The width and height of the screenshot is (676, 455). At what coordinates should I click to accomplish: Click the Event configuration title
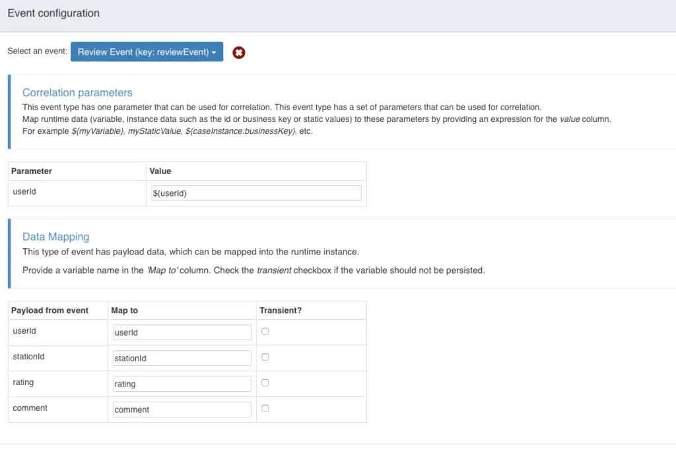pyautogui.click(x=53, y=13)
